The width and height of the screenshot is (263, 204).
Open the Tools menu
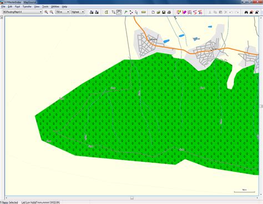coord(45,7)
